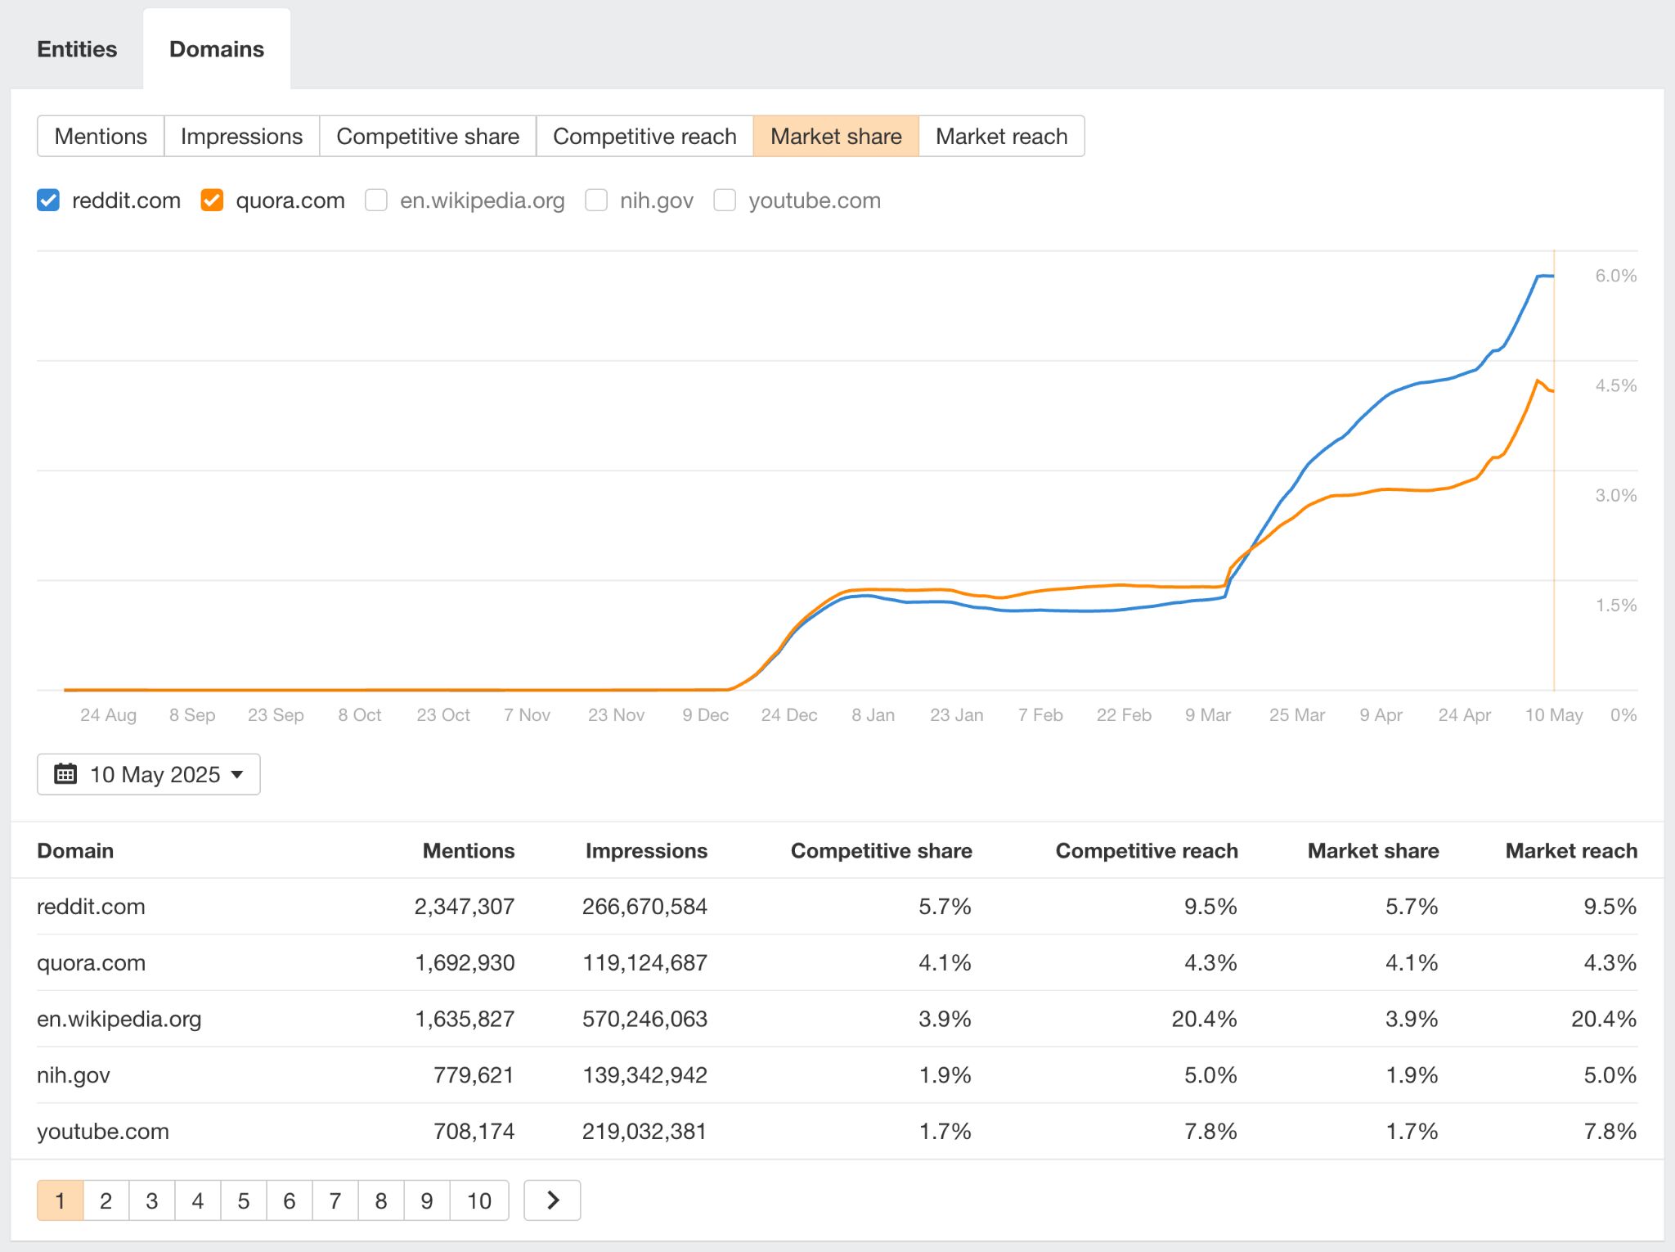Show the nih.gov line on the chart
This screenshot has width=1675, height=1252.
[596, 200]
